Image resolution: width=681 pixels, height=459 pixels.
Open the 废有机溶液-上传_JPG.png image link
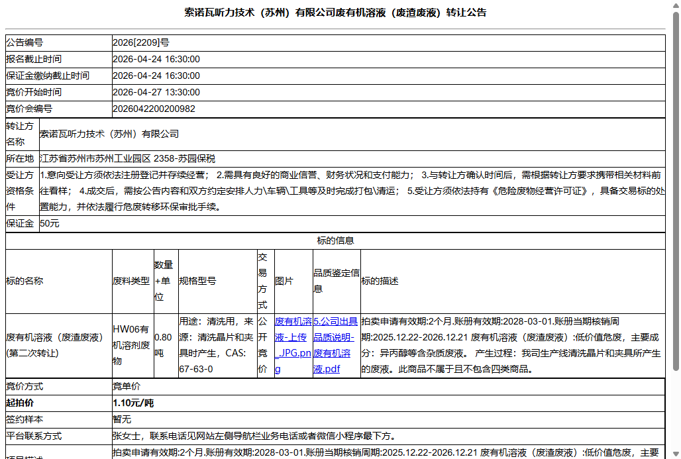(x=293, y=345)
